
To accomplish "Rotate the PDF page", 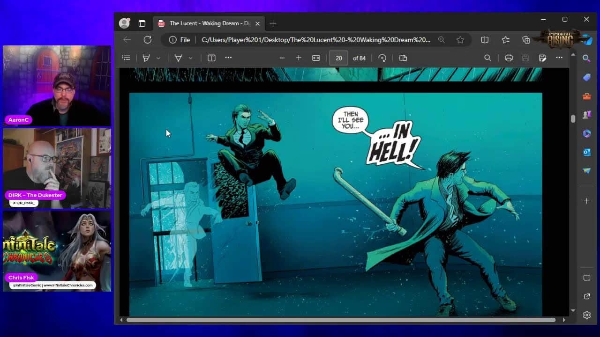I will [x=382, y=58].
